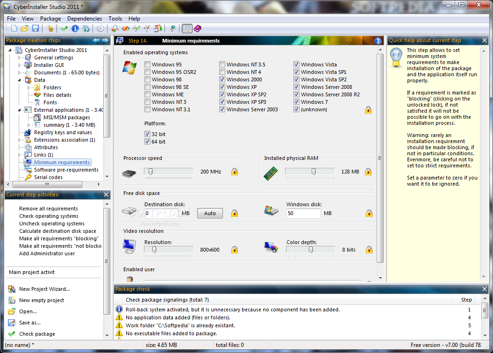Image resolution: width=493 pixels, height=353 pixels.
Task: Uncheck the (unknown) operating system checkbox
Action: click(296, 109)
